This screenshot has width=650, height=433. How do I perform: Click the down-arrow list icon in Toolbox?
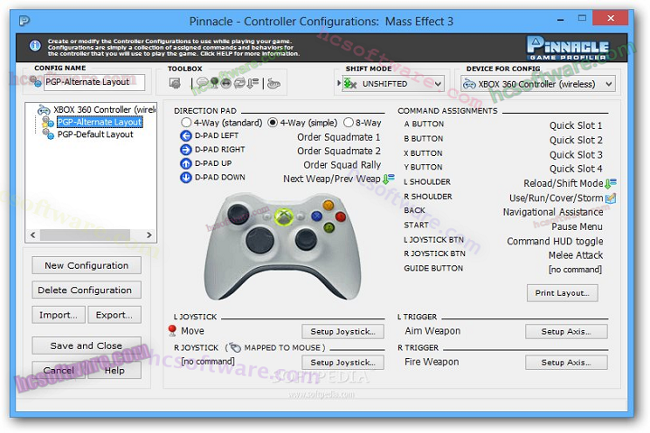(x=253, y=83)
